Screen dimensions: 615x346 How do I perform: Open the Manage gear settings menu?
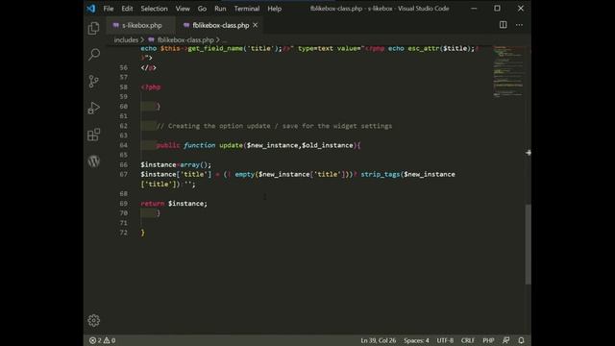tap(94, 320)
